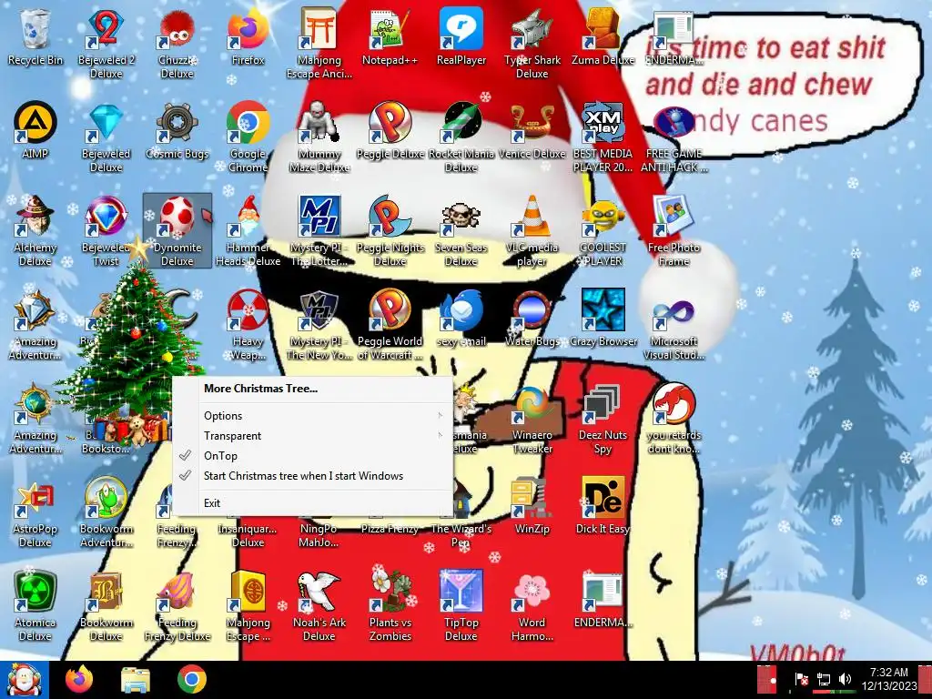
Task: Select the Firefox desktop shortcut
Action: pos(248,37)
